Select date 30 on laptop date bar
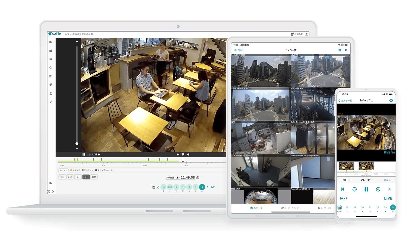This screenshot has width=414, height=247. click(163, 187)
